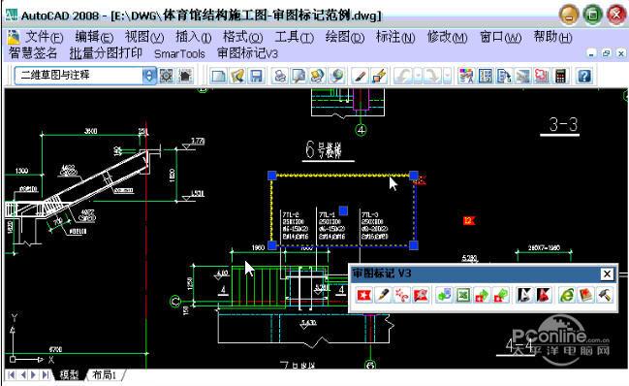Click the first-tab navigation arrow

[x=12, y=375]
